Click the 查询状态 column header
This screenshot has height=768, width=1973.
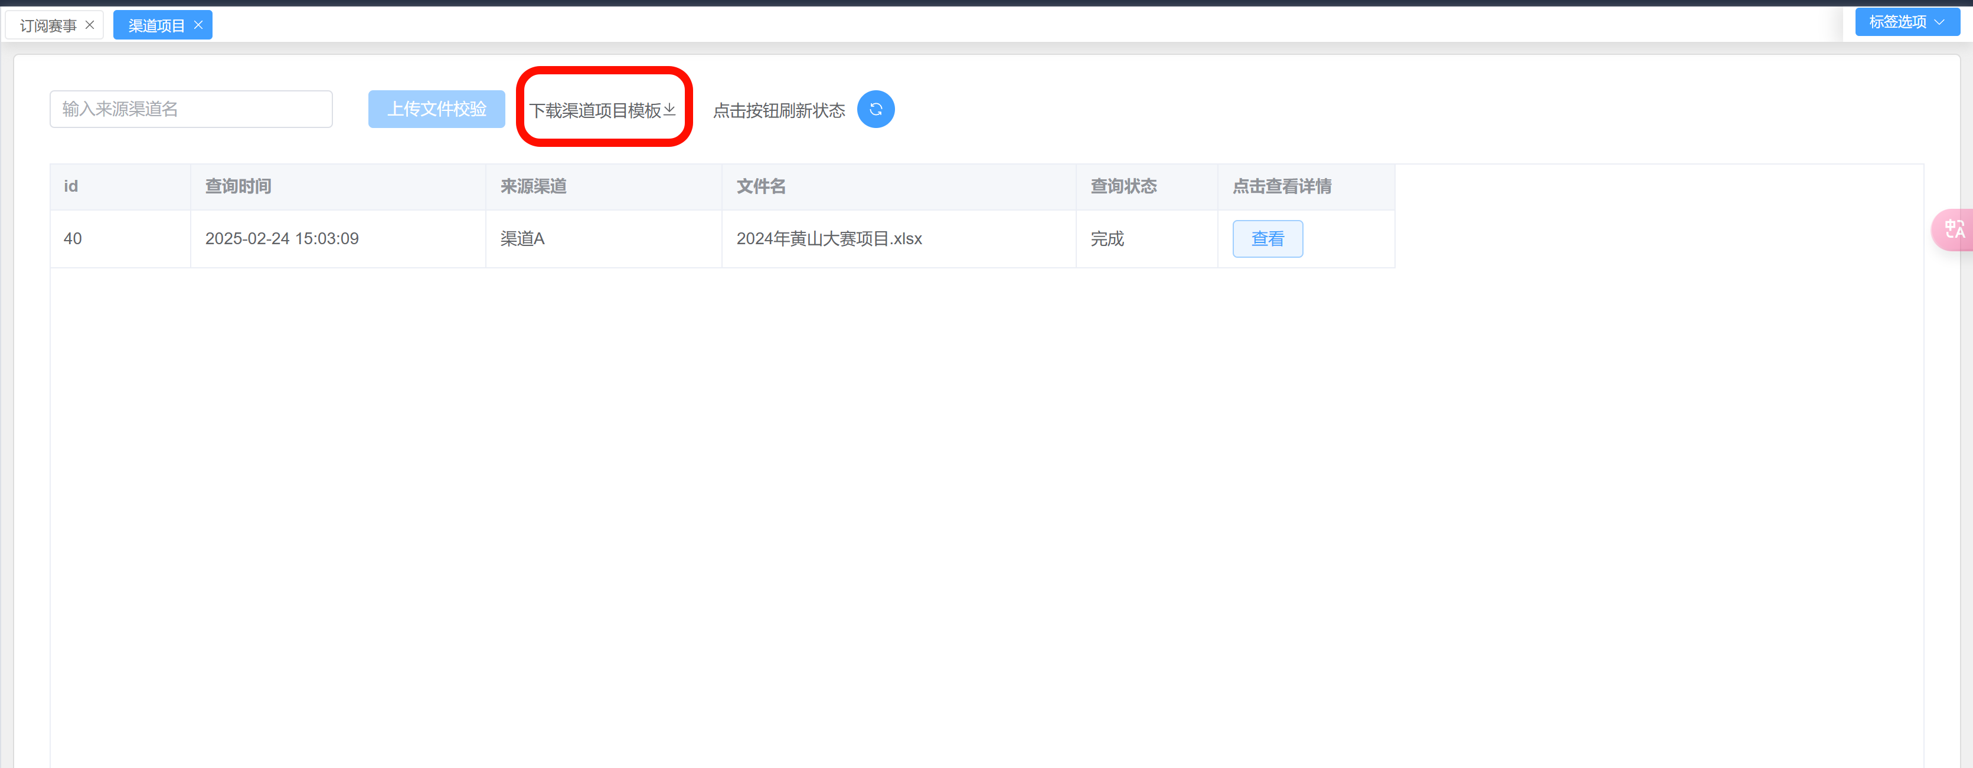pyautogui.click(x=1123, y=186)
